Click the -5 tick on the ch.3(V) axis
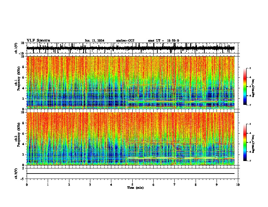 [x=23, y=179]
